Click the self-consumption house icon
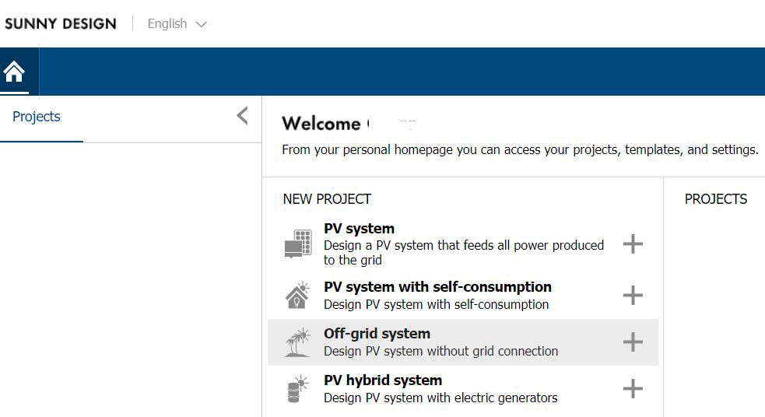The height and width of the screenshot is (417, 765). pos(298,296)
